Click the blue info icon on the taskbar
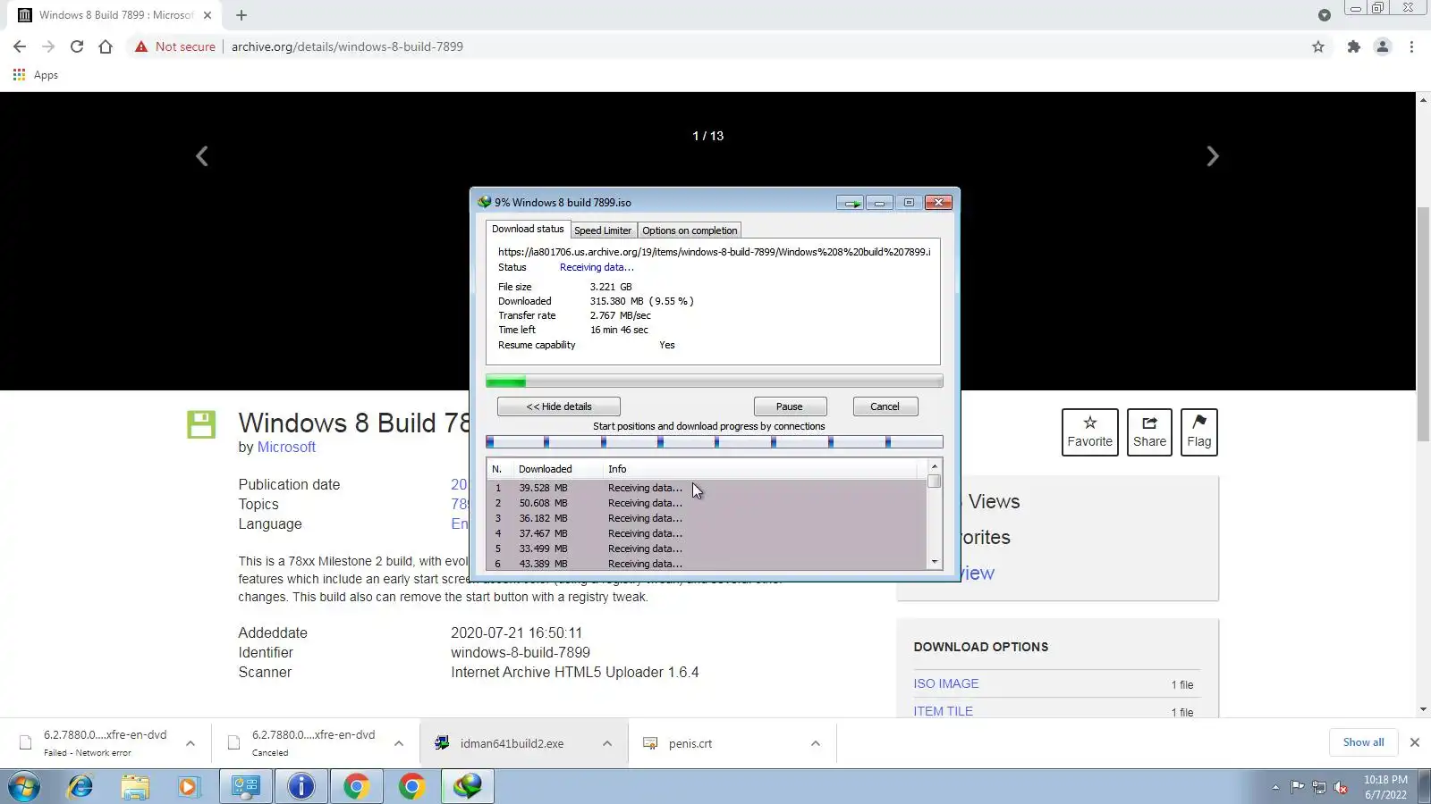This screenshot has height=804, width=1431. click(301, 786)
